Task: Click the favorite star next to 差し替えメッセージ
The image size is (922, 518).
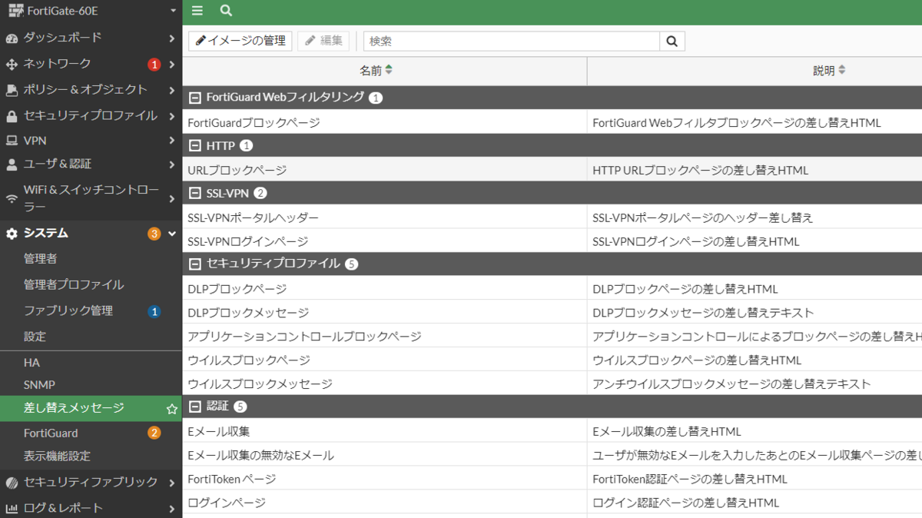Action: point(172,409)
